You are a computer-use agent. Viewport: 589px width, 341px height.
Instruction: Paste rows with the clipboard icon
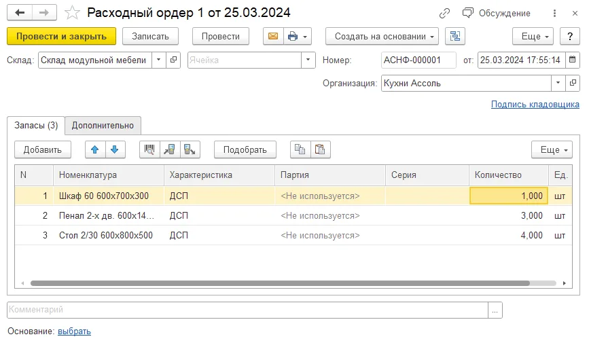[x=320, y=150]
